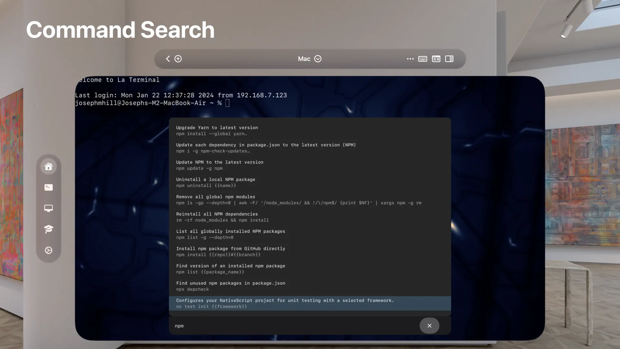Viewport: 620px width, 349px height.
Task: Select the highlighted NativeScript unit testing command
Action: 285,303
